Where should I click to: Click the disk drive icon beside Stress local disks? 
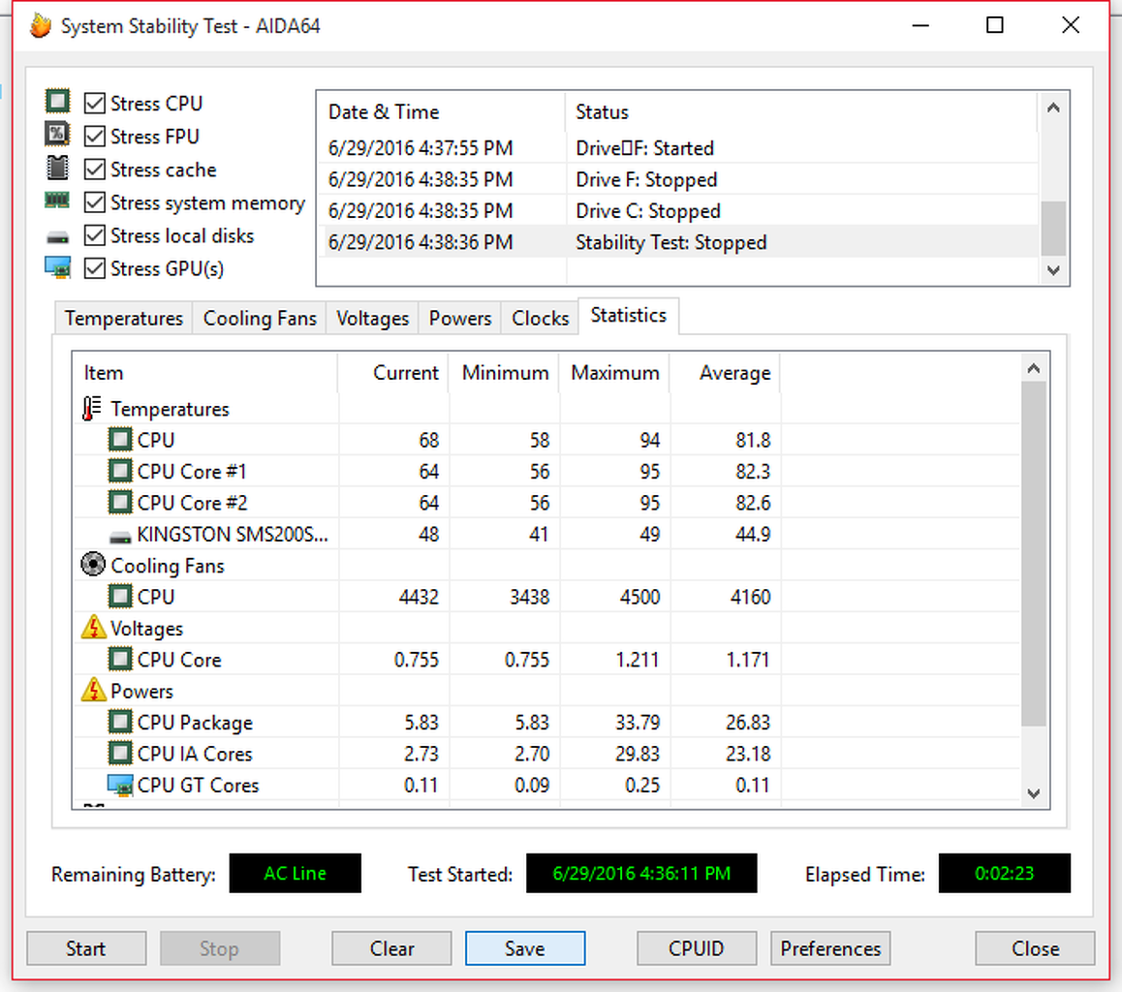tap(57, 236)
